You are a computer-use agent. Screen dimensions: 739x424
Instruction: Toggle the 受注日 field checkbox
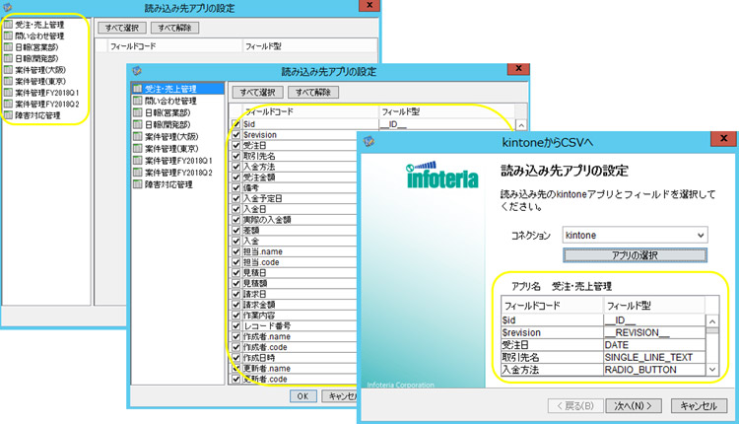(236, 145)
